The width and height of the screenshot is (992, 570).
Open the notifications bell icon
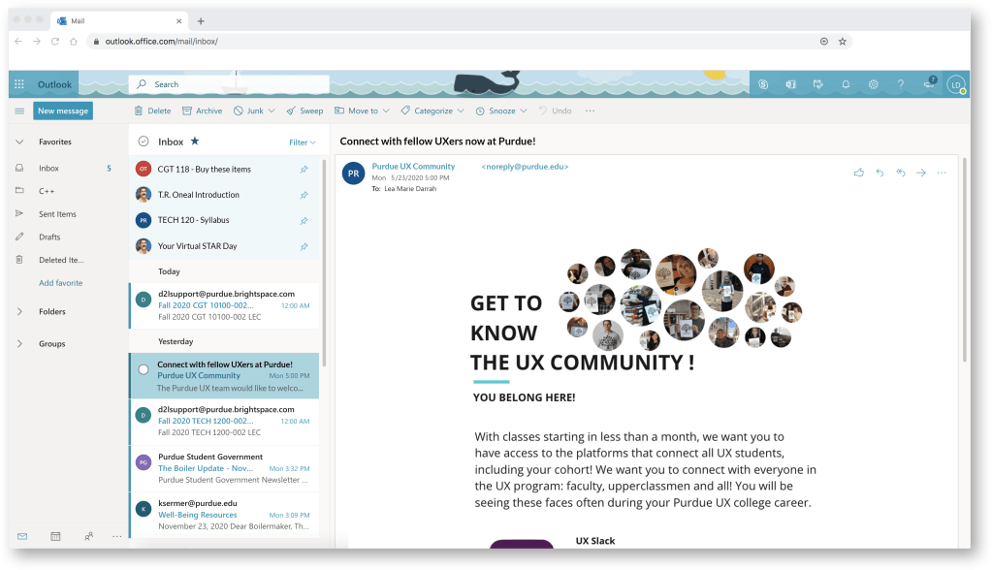(846, 84)
